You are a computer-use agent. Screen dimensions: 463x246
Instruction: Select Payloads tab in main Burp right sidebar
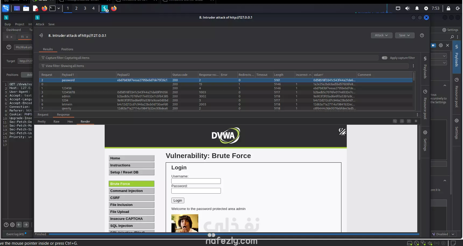click(x=457, y=56)
